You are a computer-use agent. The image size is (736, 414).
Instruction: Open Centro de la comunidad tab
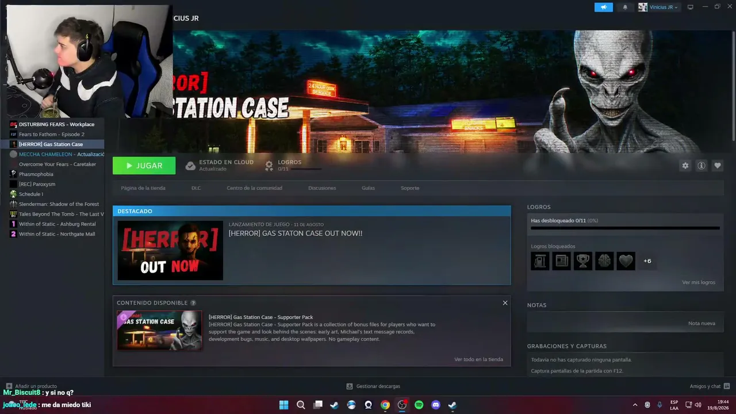click(x=254, y=188)
